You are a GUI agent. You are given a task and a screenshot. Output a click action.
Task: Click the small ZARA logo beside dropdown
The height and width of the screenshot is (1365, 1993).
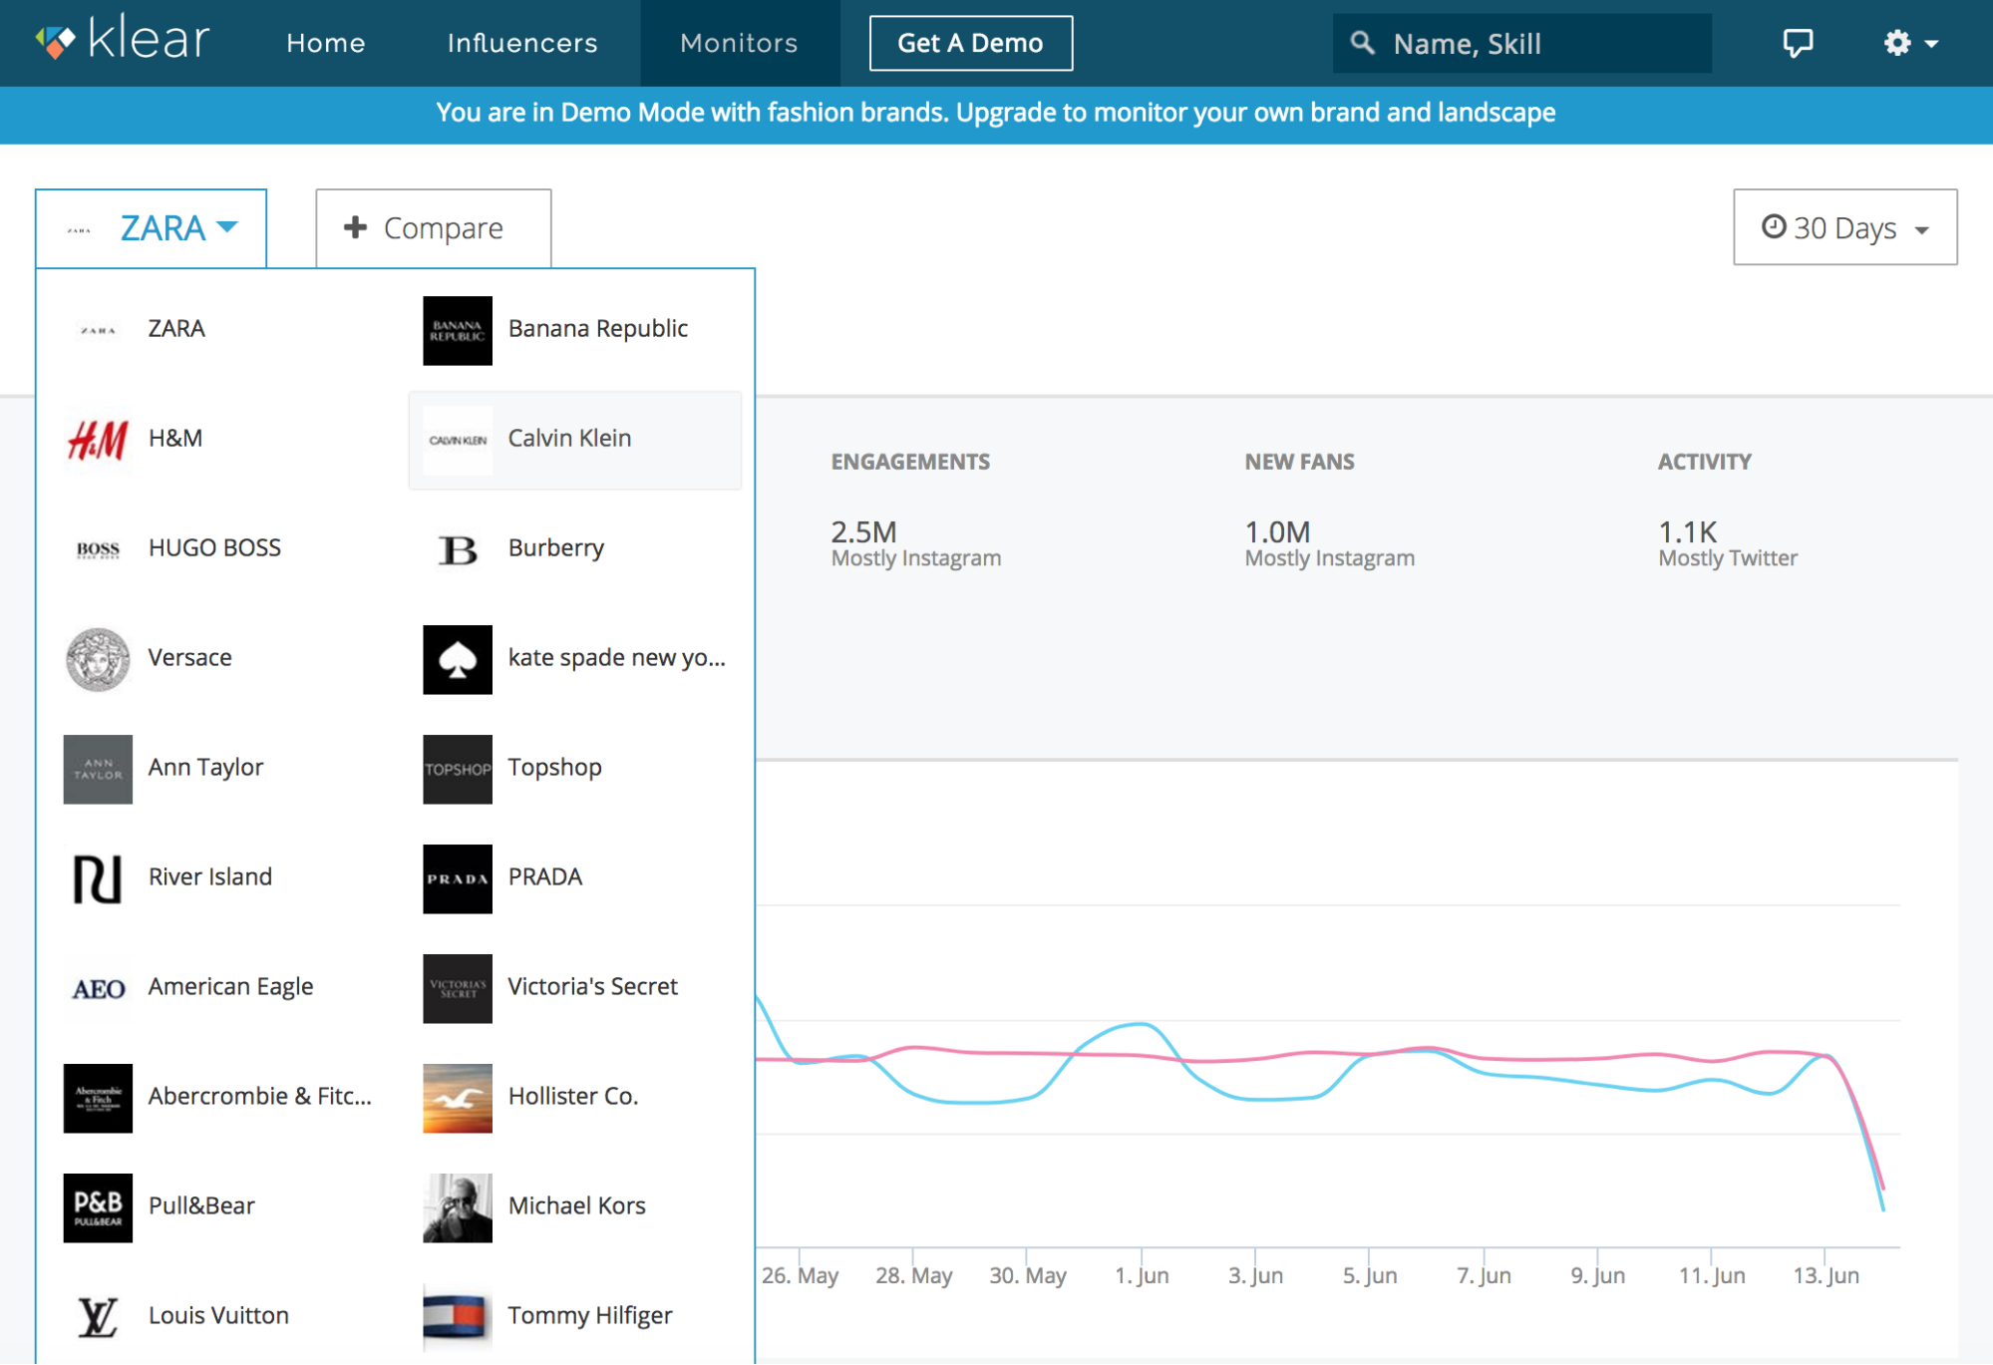pyautogui.click(x=79, y=230)
